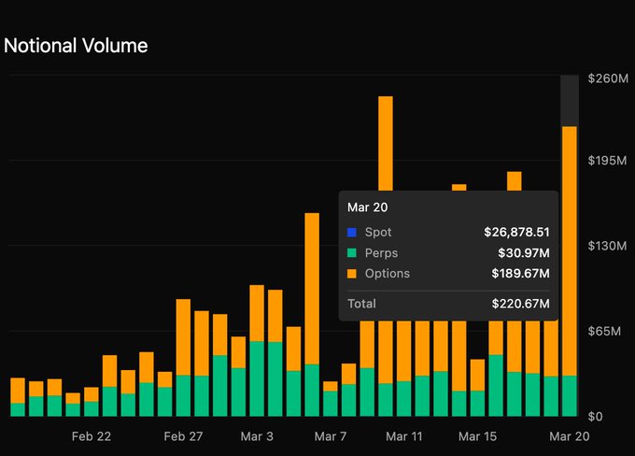This screenshot has height=456, width=635.
Task: Click the Spot value $26,878.51
Action: point(516,232)
